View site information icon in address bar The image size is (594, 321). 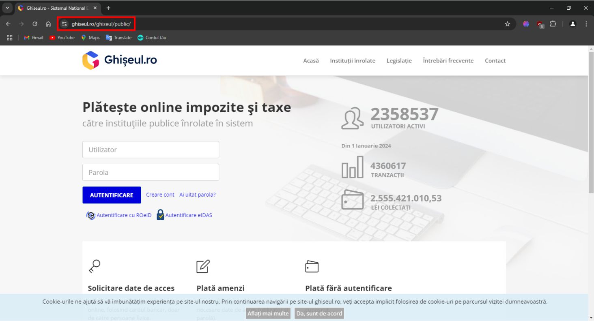(x=64, y=24)
